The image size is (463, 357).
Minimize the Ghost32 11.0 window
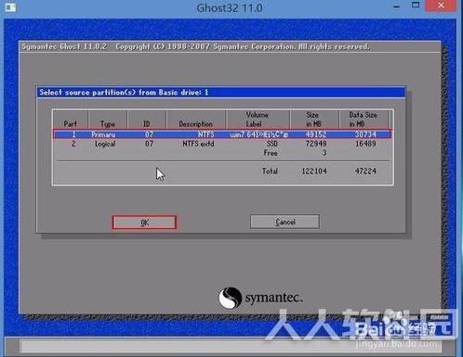point(396,6)
